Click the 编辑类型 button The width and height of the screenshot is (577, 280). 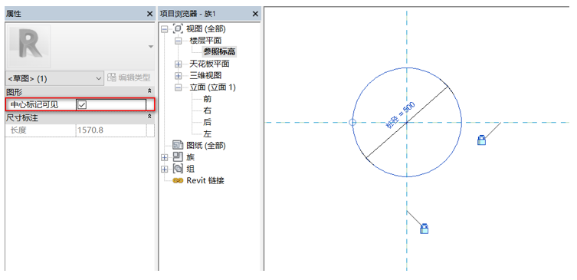(x=129, y=77)
